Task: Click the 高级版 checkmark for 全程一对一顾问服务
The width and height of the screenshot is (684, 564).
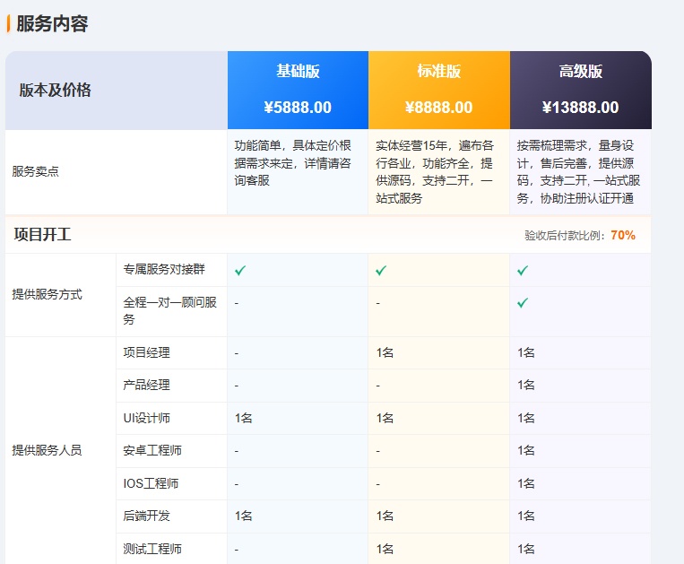Action: 523,303
